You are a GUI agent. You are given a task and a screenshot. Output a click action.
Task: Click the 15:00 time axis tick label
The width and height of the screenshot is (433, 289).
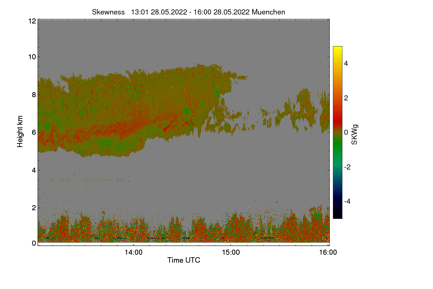(231, 253)
